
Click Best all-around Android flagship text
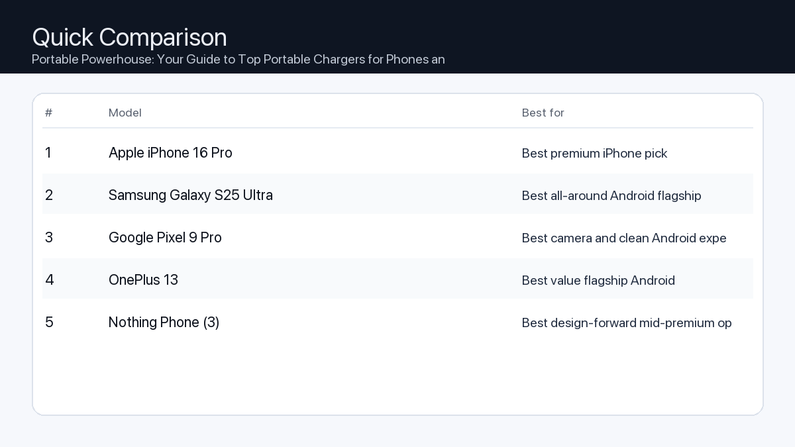[x=611, y=196]
